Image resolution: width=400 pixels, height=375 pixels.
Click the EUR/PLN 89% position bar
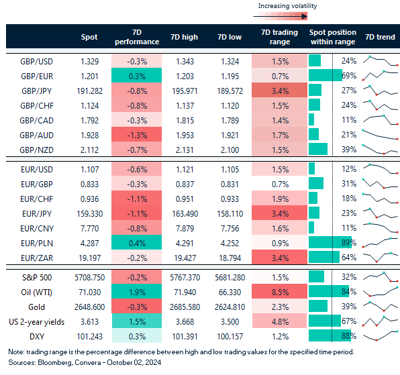[x=330, y=242]
